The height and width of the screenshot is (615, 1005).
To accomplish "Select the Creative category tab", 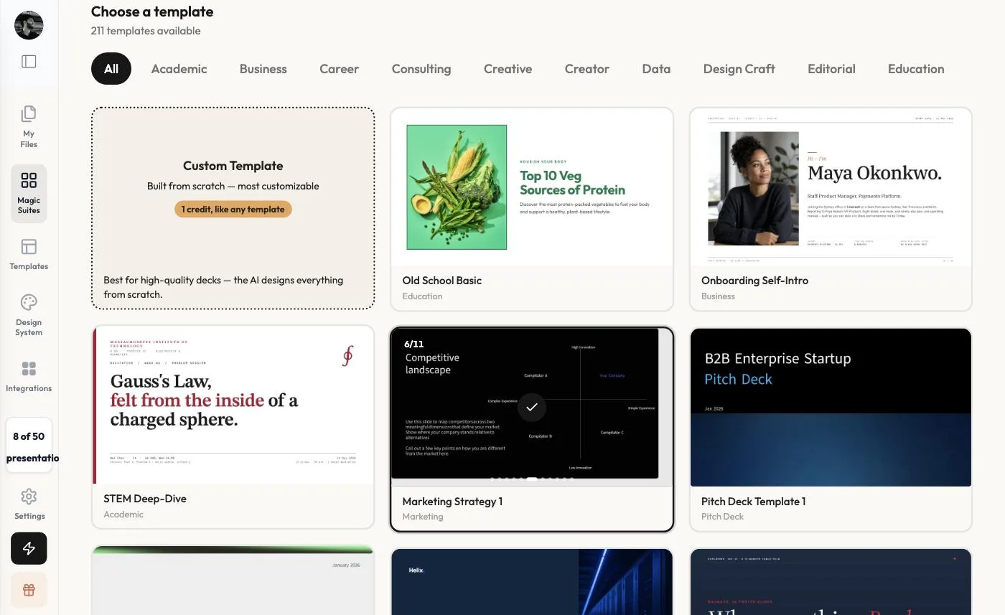I will coord(508,69).
